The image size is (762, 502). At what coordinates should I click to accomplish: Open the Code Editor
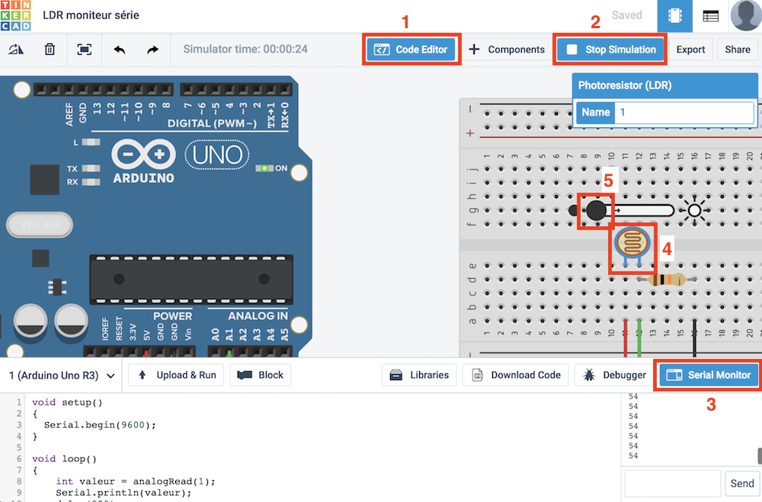tap(411, 50)
